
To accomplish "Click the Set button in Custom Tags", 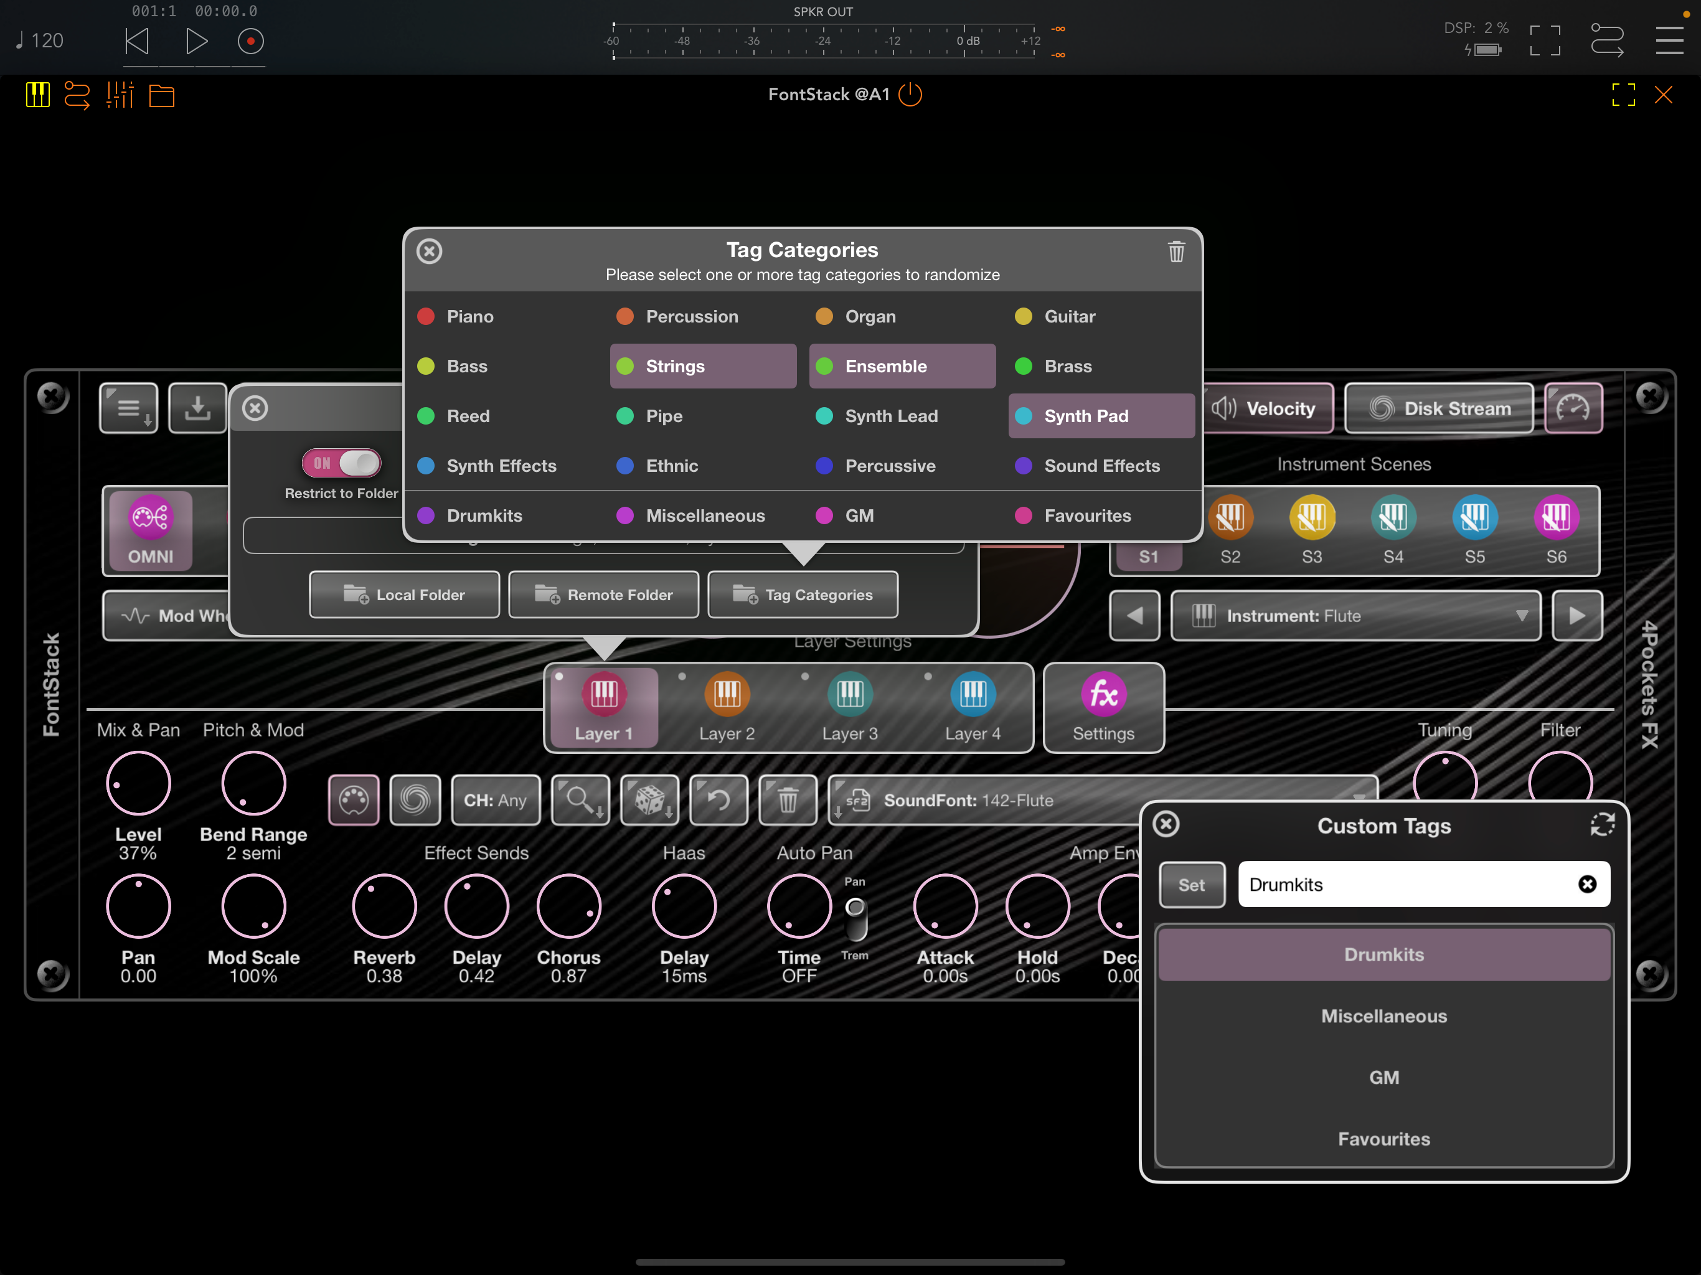I will [x=1191, y=885].
